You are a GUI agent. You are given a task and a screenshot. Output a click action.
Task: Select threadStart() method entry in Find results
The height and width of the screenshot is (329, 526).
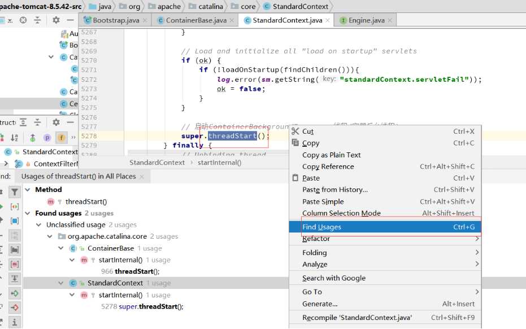[x=86, y=201]
